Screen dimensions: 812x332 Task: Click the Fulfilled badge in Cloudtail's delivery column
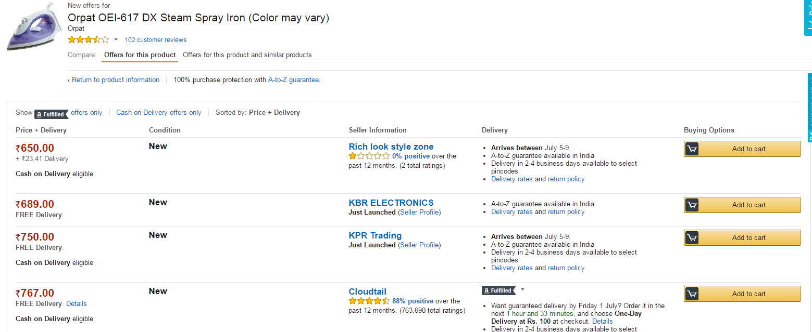coord(498,290)
